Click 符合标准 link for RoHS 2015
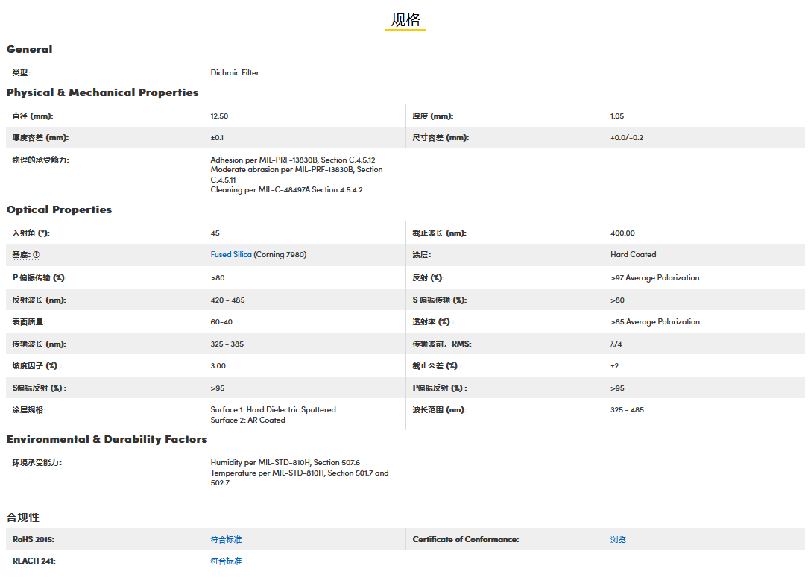Screen dimensions: 808x586 pos(226,539)
